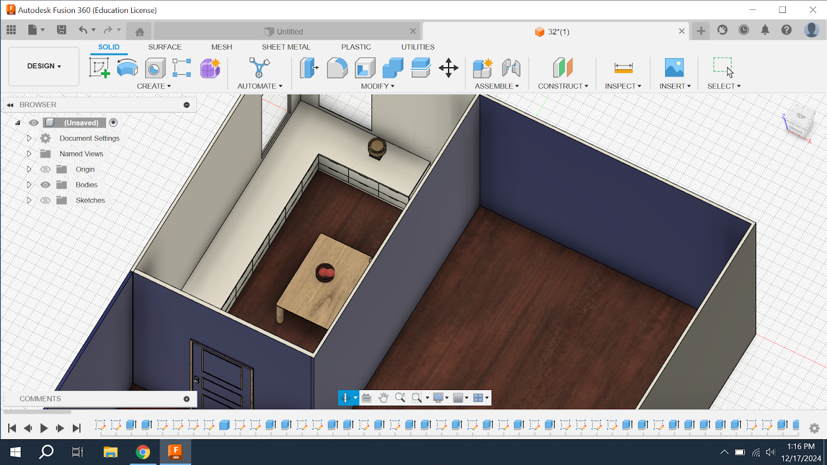Screen dimensions: 827x465
Task: Select the Create Sketch tool
Action: coord(99,68)
